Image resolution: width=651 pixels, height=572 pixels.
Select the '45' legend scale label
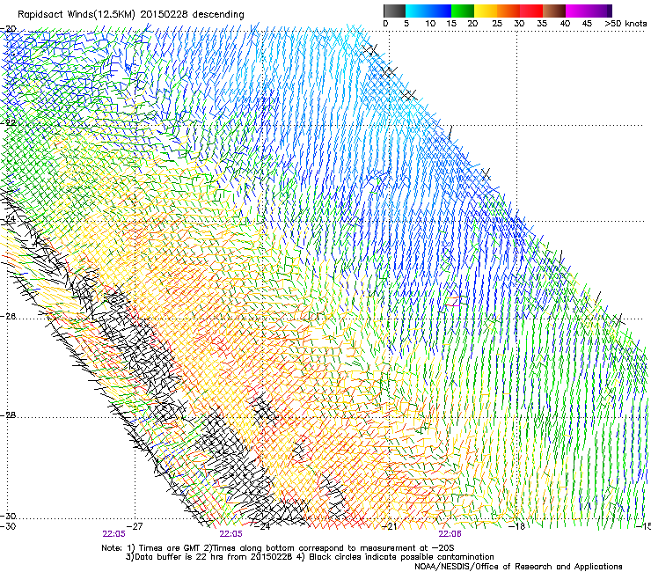coord(587,24)
